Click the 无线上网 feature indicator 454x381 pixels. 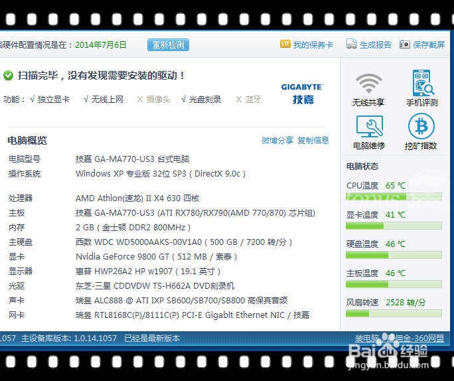pos(104,100)
